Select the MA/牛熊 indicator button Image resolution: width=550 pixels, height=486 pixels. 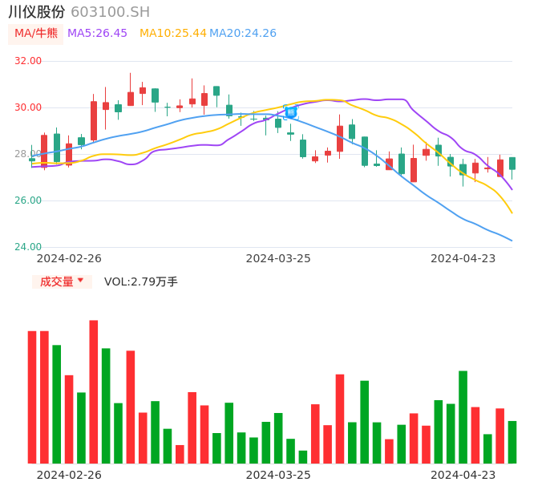tap(36, 34)
